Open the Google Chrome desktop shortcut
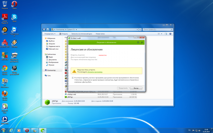213x133 pixels. [x=5, y=70]
